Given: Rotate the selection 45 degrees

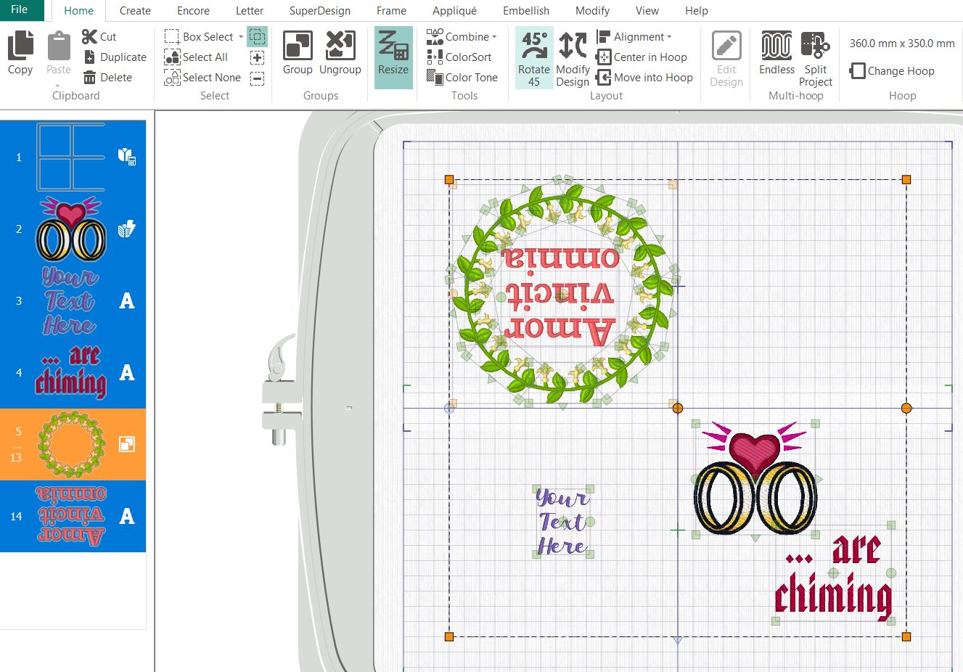Looking at the screenshot, I should [x=534, y=58].
